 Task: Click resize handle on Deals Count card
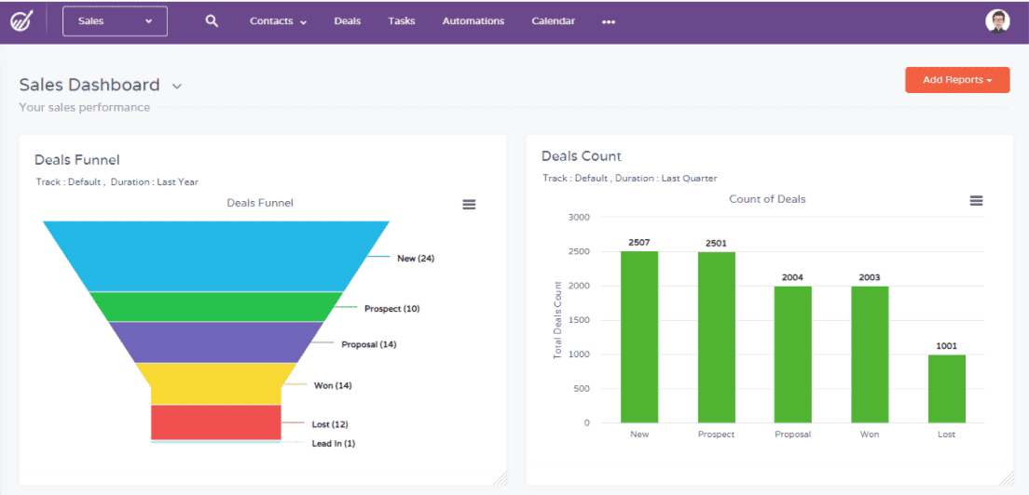point(1005,477)
